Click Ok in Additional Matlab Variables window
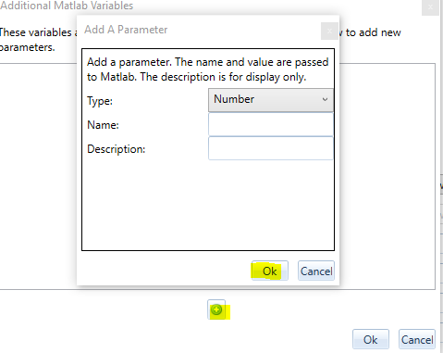The width and height of the screenshot is (443, 353). [371, 339]
